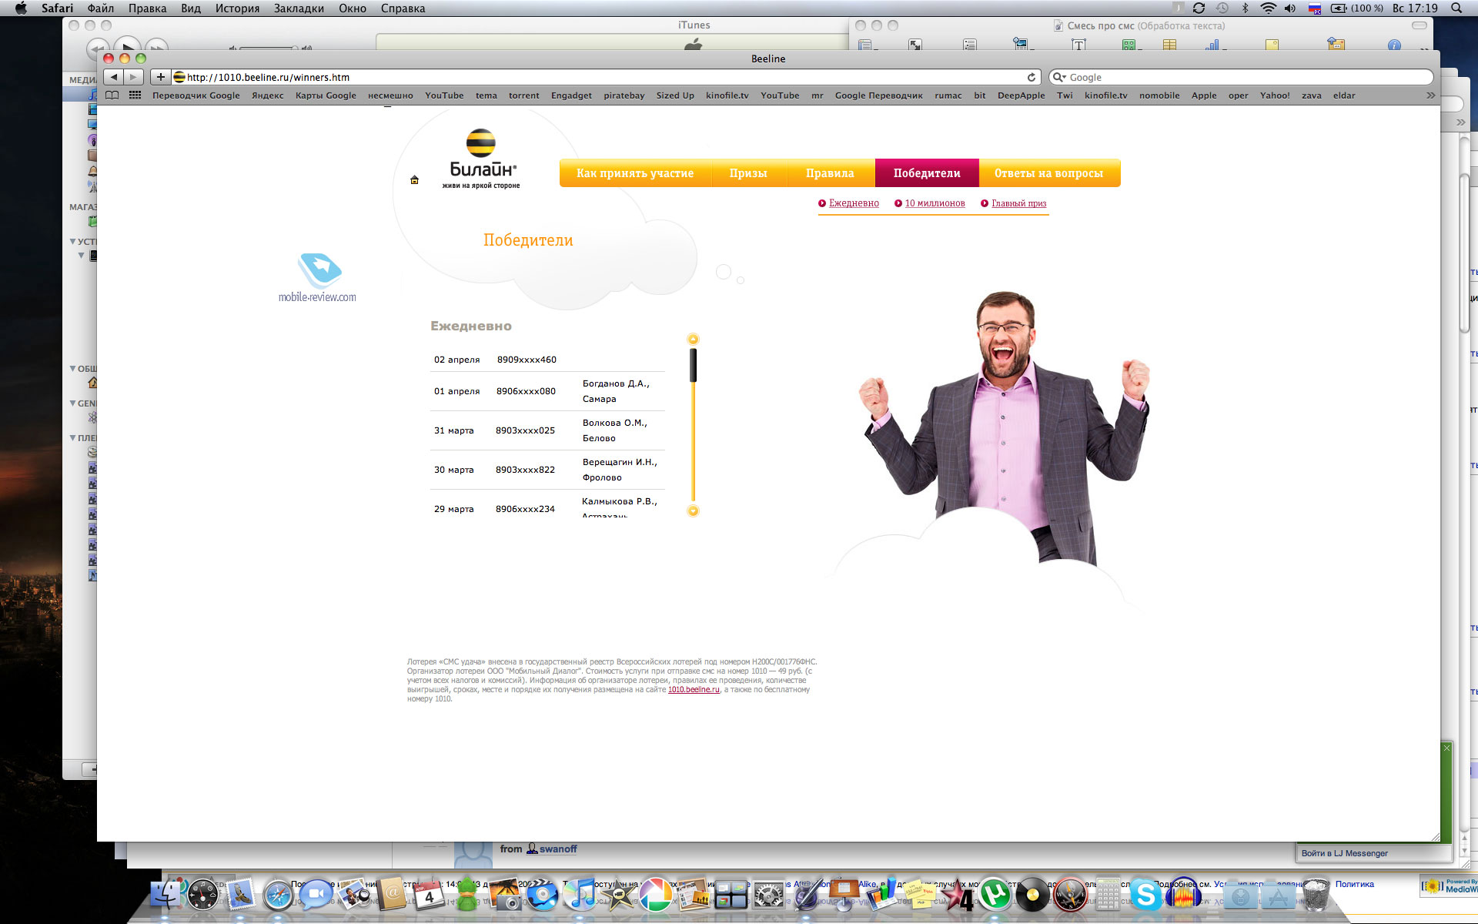This screenshot has width=1478, height=924.
Task: Open Ответы на вопросы tab
Action: 1048,173
